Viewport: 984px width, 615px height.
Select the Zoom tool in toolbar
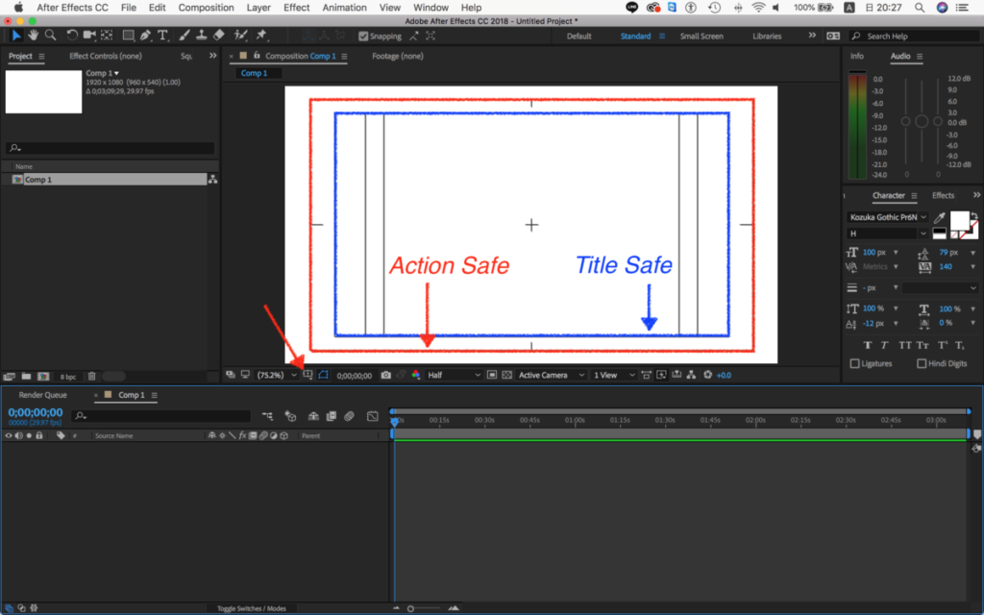click(50, 36)
